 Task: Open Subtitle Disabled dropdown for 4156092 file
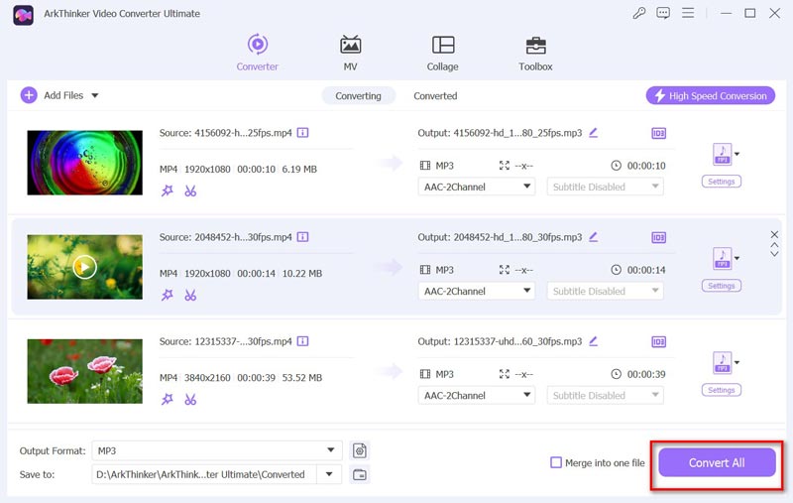(x=605, y=187)
